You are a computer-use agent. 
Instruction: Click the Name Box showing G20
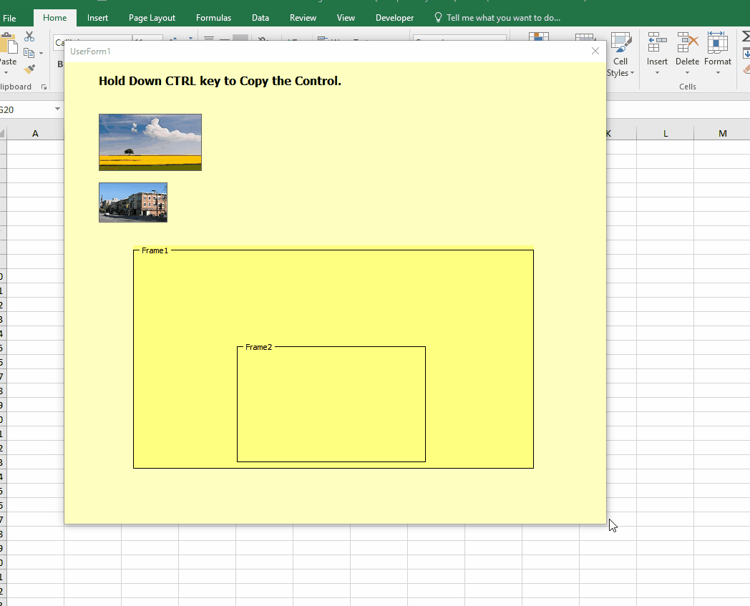point(26,109)
